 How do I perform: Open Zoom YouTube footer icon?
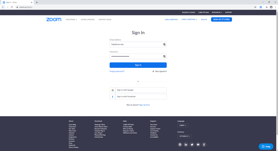[198, 145]
